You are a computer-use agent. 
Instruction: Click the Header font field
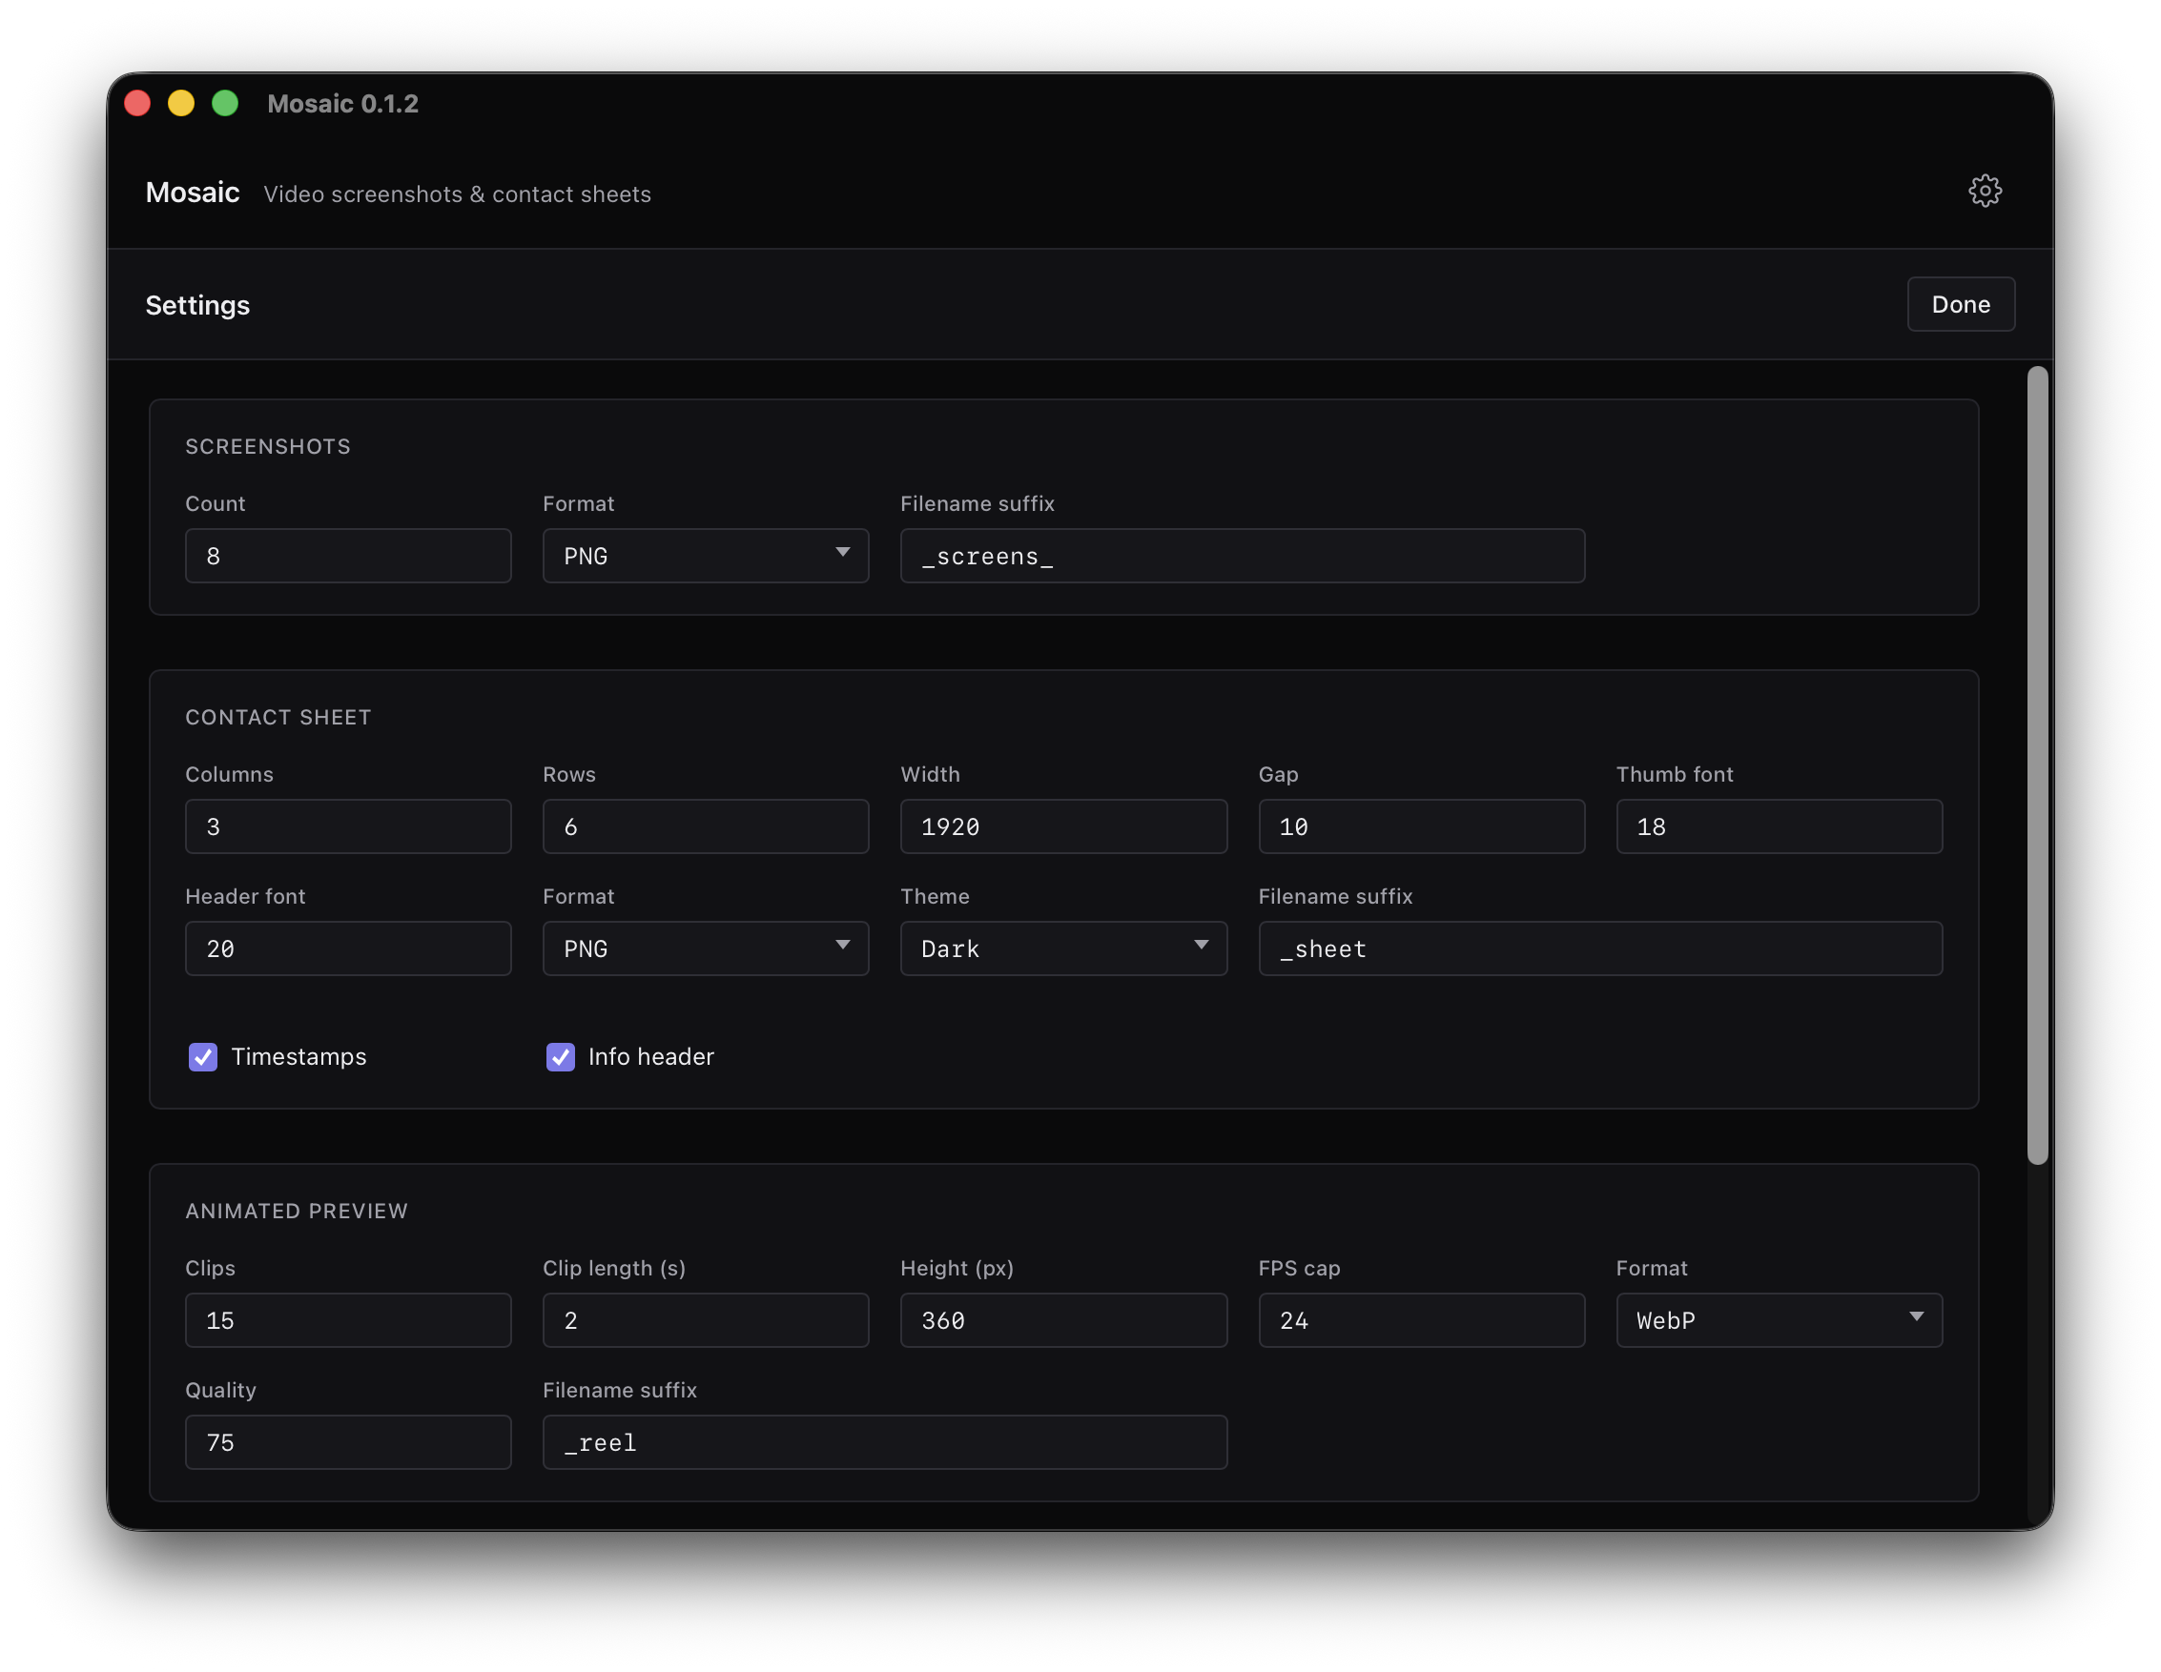pos(348,948)
